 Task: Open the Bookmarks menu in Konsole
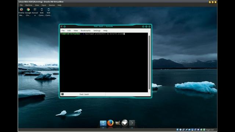[x=86, y=30]
